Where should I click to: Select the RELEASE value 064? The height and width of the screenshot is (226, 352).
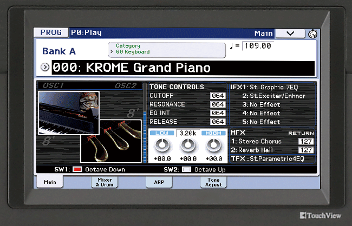click(218, 122)
